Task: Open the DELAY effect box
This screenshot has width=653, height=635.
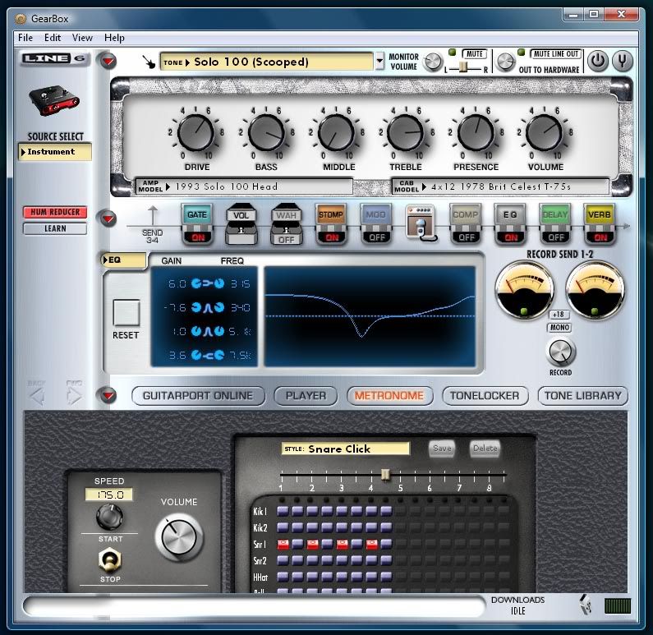Action: tap(555, 224)
